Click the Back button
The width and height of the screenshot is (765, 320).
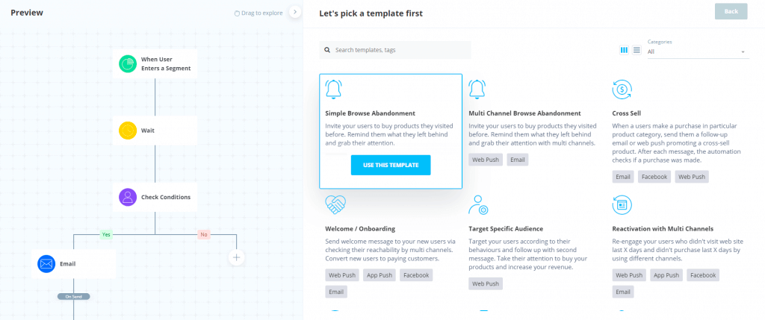pos(731,11)
